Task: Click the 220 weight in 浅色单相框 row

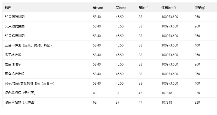Action: pos(197,102)
